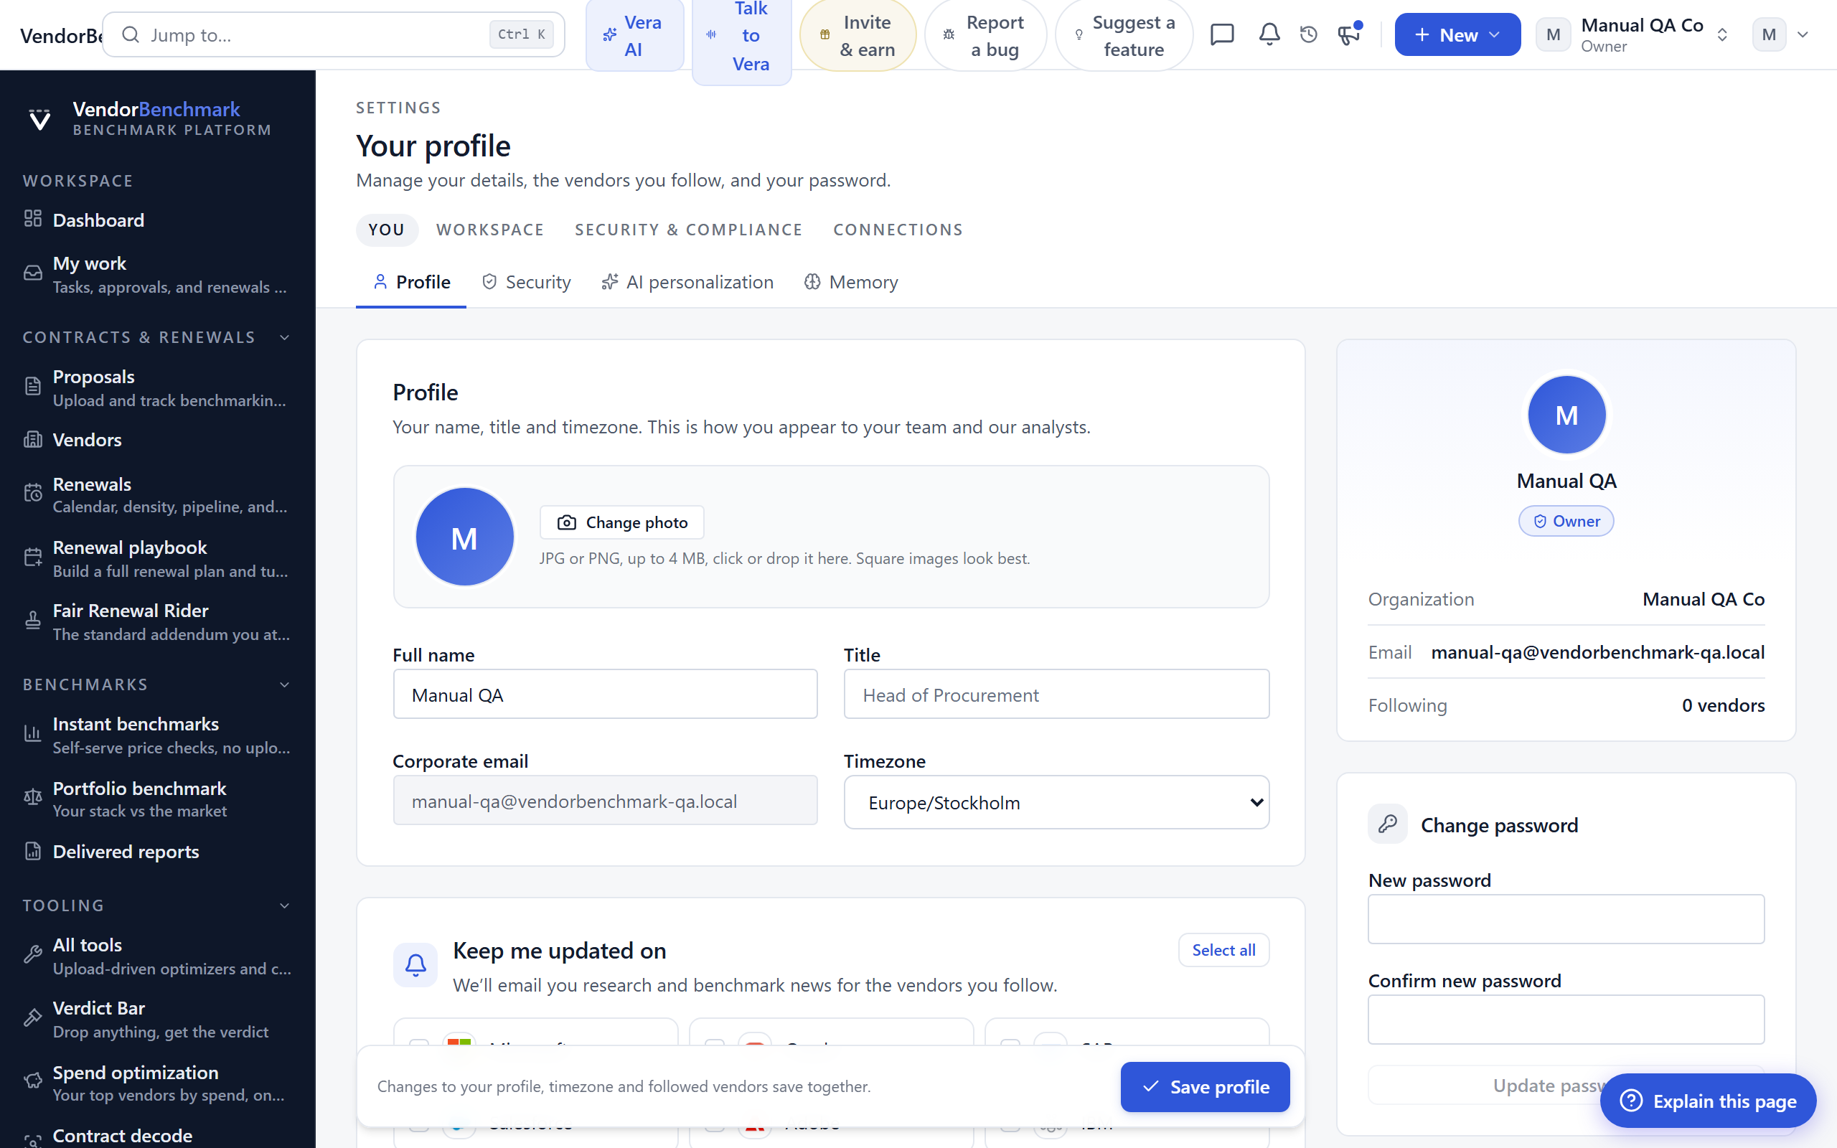The image size is (1837, 1148).
Task: Open Portfolio benchmark in sidebar
Action: tap(157, 799)
